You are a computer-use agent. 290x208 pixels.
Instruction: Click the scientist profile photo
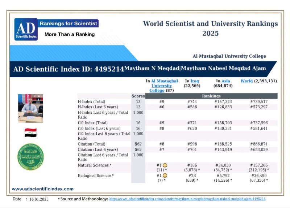30,108
